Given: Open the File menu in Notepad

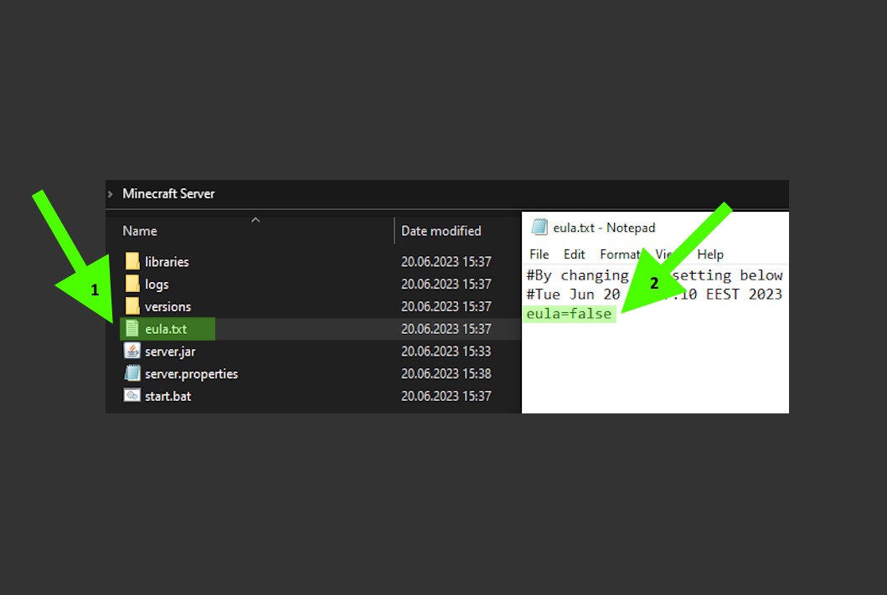Looking at the screenshot, I should click(539, 254).
